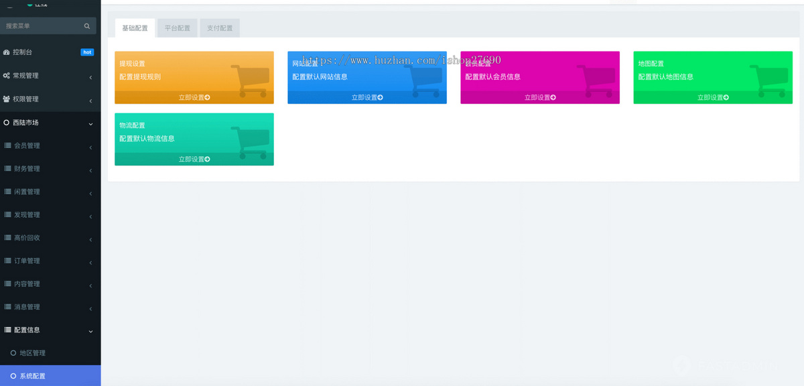This screenshot has width=804, height=386.
Task: Collapse the 配置信息 menu chevron
Action: 90,331
